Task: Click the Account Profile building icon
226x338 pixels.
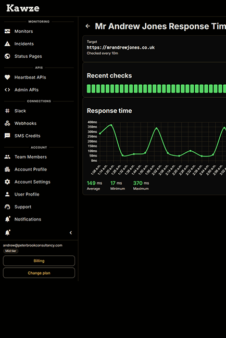Action: tap(7, 170)
